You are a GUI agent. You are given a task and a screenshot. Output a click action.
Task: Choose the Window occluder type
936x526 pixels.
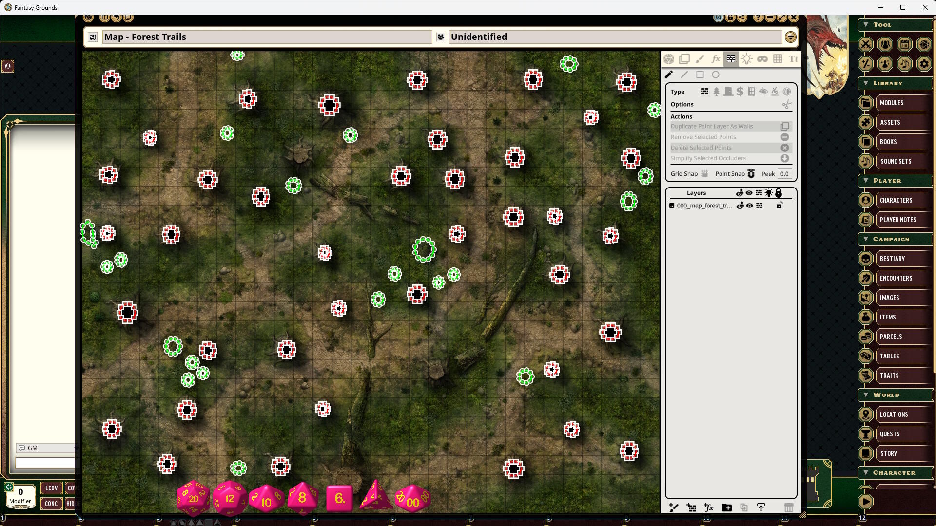(x=751, y=91)
